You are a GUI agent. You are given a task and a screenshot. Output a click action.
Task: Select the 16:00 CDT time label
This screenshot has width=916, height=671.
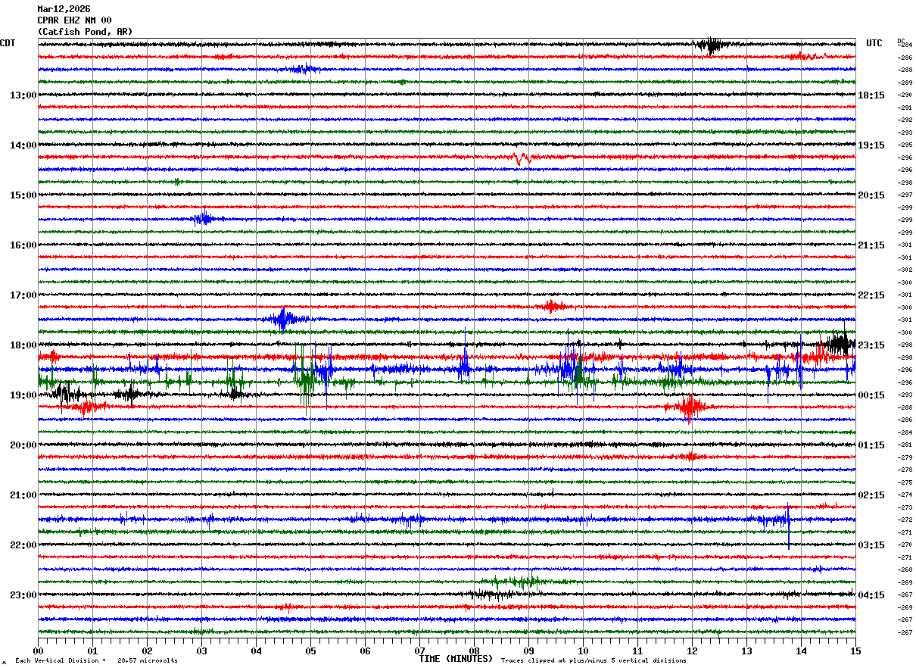[x=23, y=245]
